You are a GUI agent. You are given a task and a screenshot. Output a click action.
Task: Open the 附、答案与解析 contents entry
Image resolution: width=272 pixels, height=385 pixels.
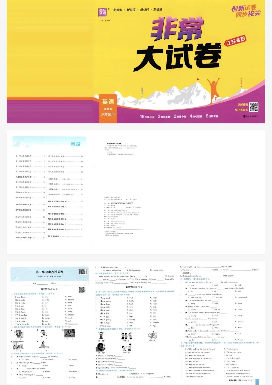click(54, 236)
